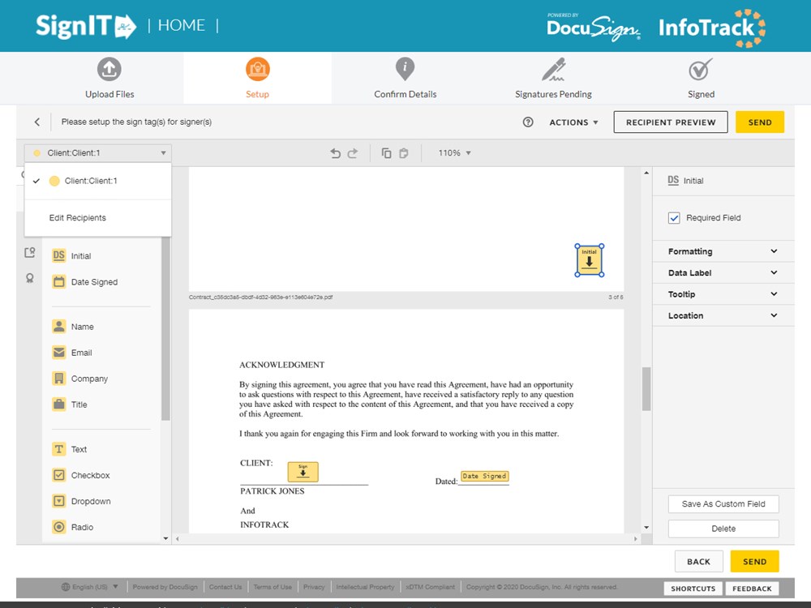Click the RECIPIENT PREVIEW button
Viewport: 811px width, 608px height.
[x=670, y=122]
